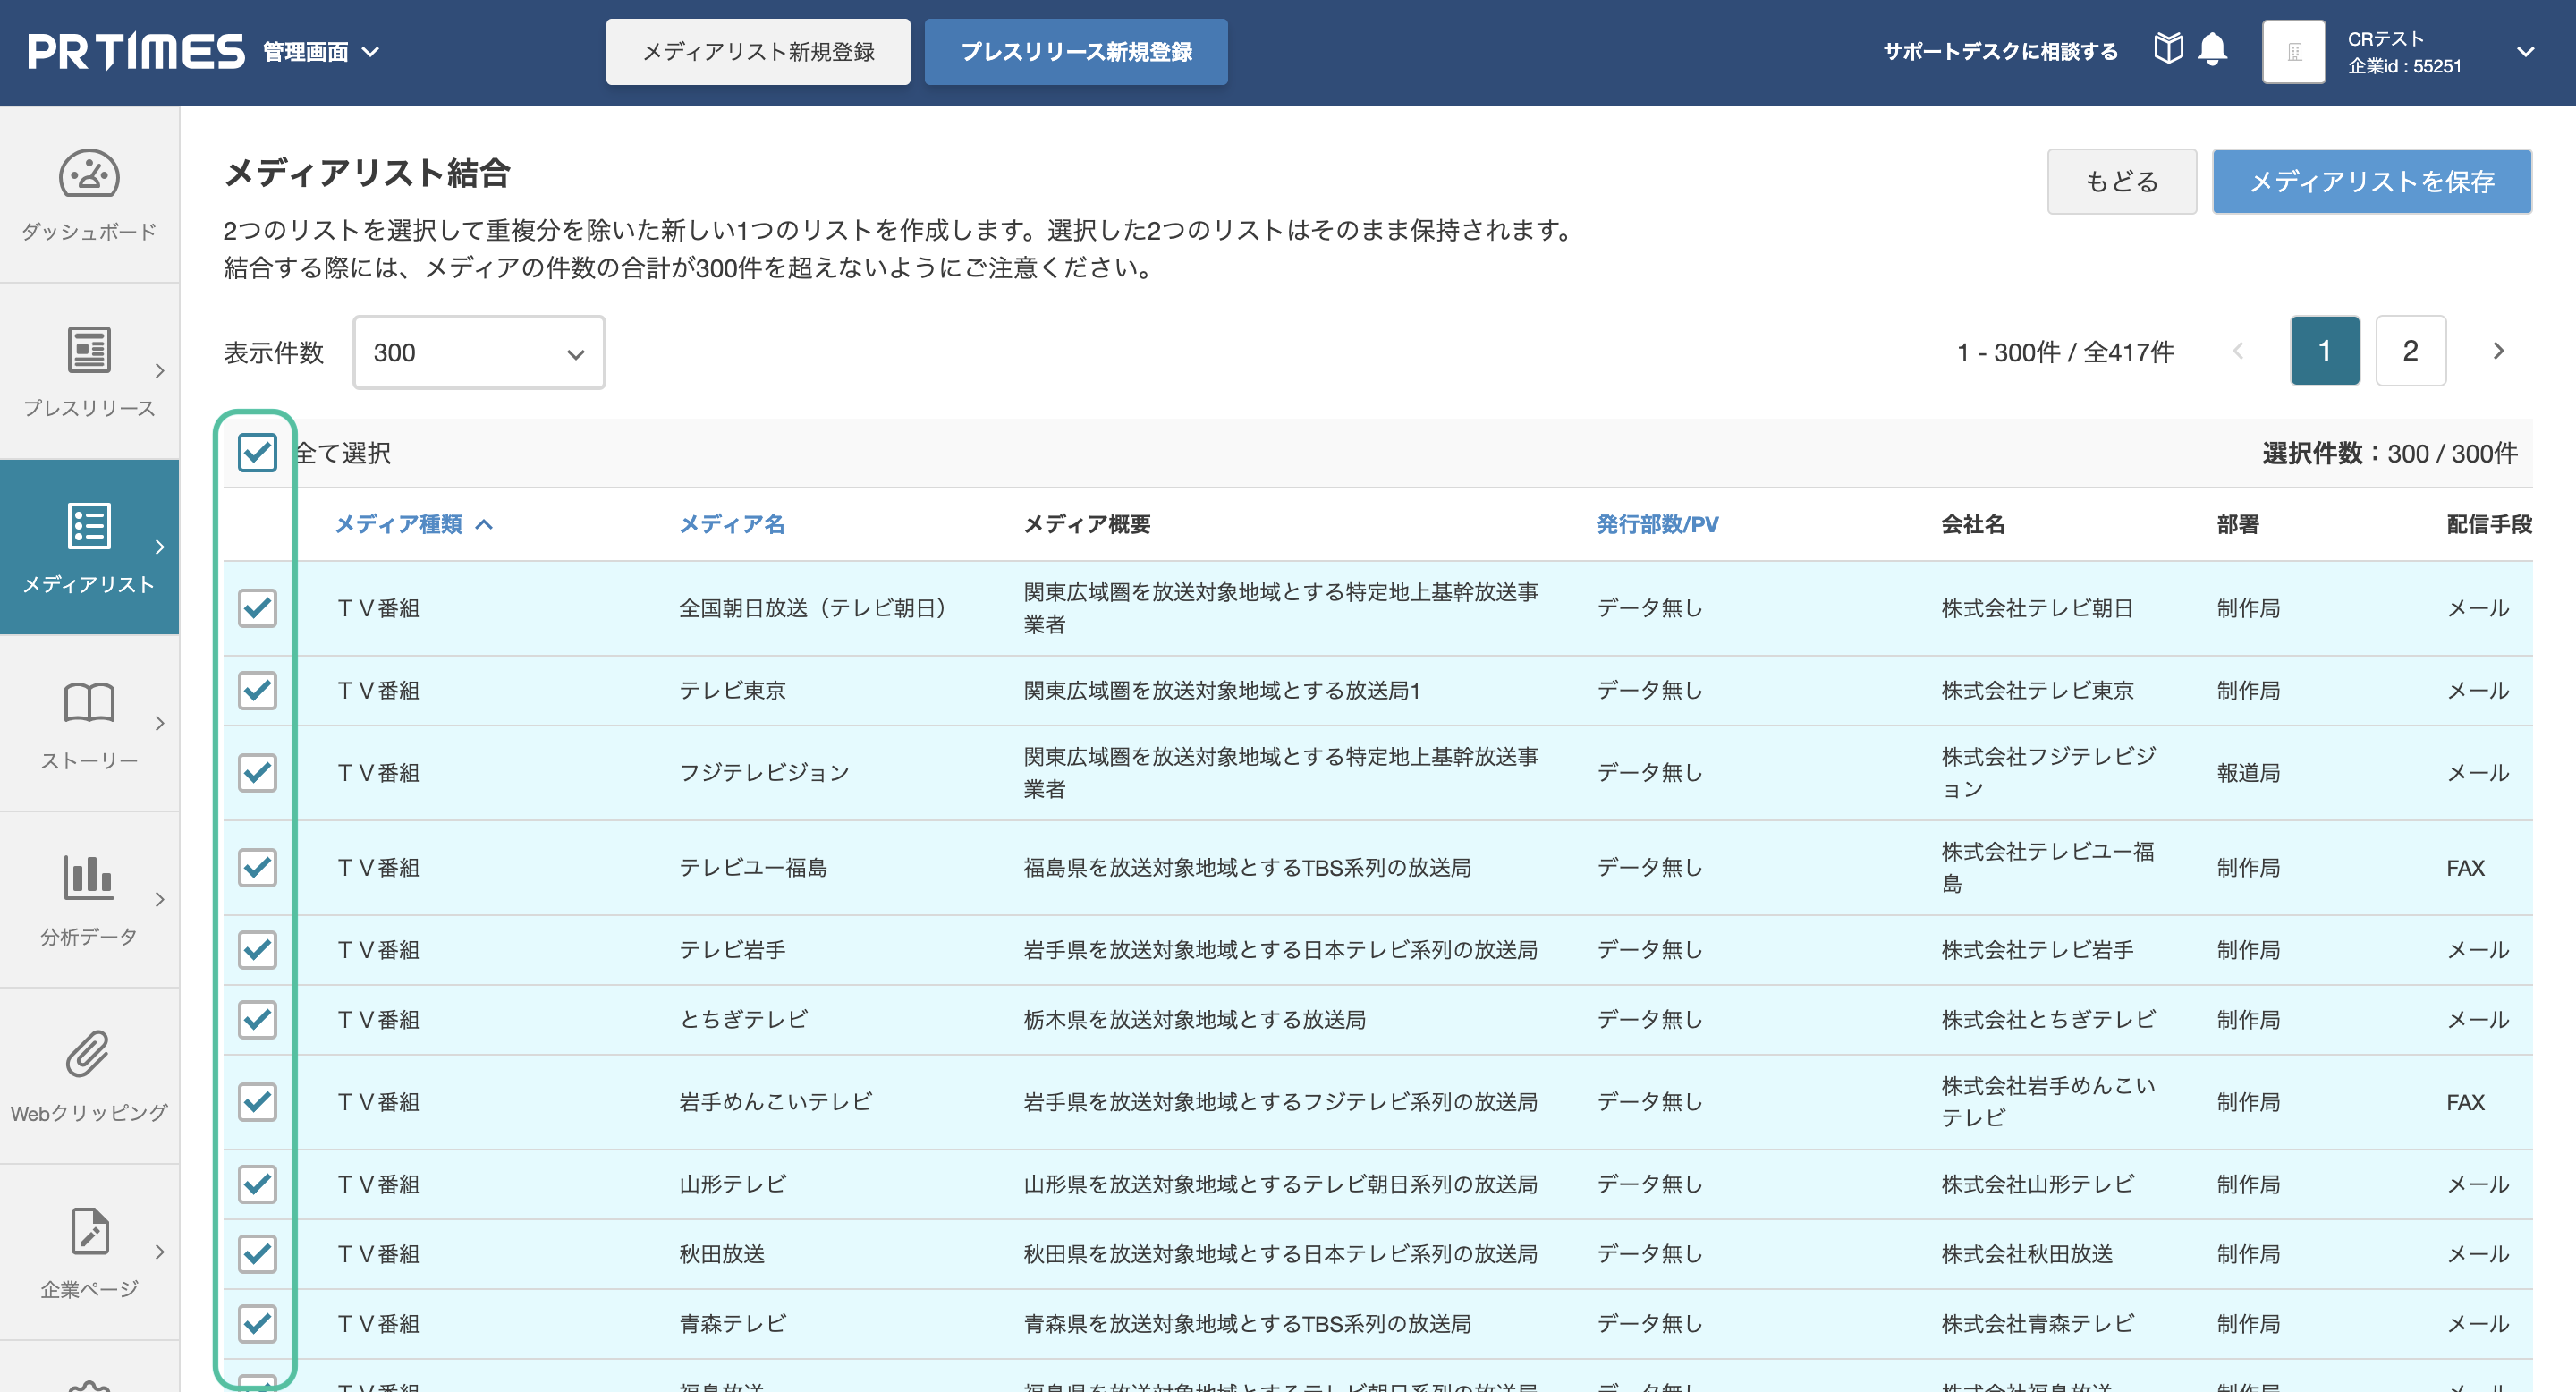The width and height of the screenshot is (2576, 1392).
Task: Click プレスリリース新規登録 button
Action: click(1075, 51)
